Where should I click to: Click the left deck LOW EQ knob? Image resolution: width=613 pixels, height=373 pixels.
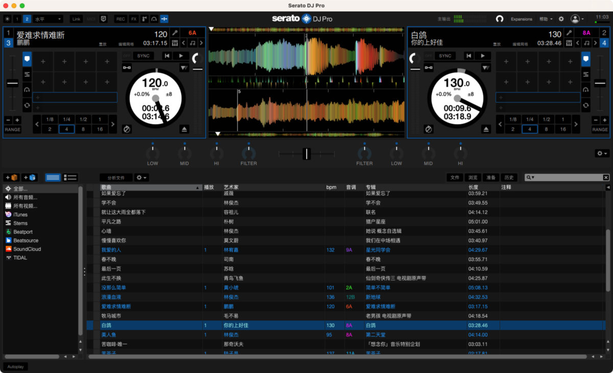pyautogui.click(x=152, y=153)
